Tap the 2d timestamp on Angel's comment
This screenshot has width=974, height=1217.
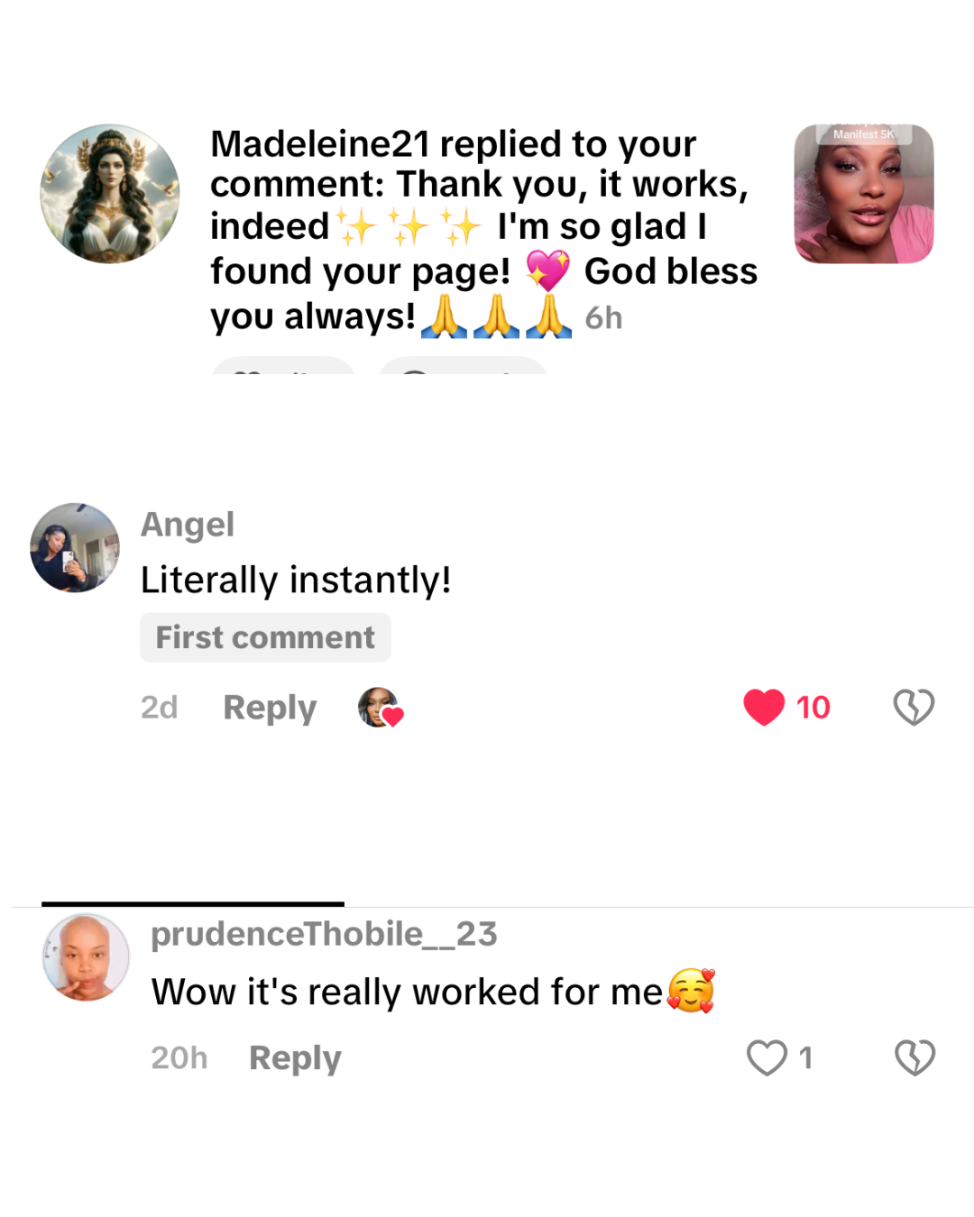point(159,708)
